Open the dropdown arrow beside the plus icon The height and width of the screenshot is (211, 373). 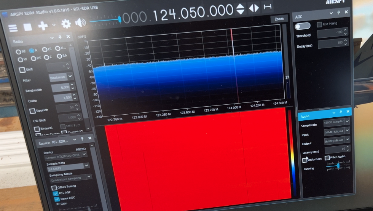pos(54,25)
